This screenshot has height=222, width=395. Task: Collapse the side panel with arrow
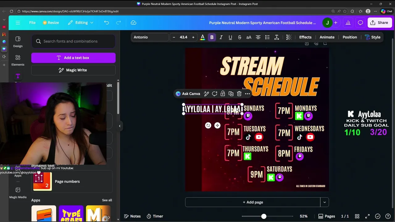coord(120,126)
